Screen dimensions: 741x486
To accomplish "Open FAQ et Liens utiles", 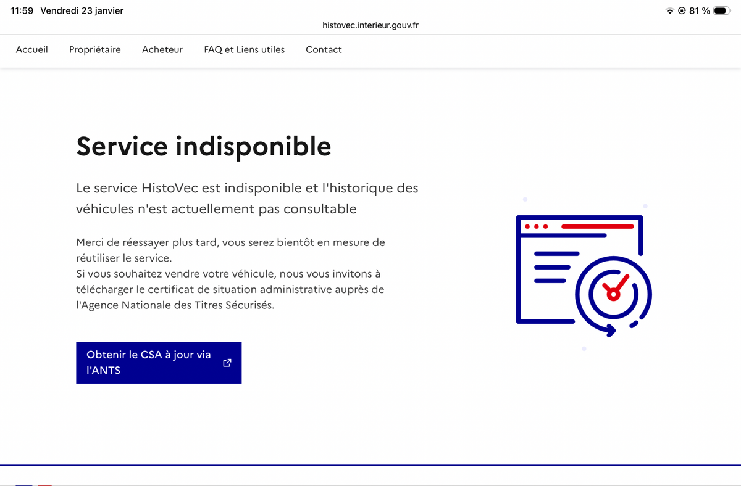I will (x=245, y=50).
